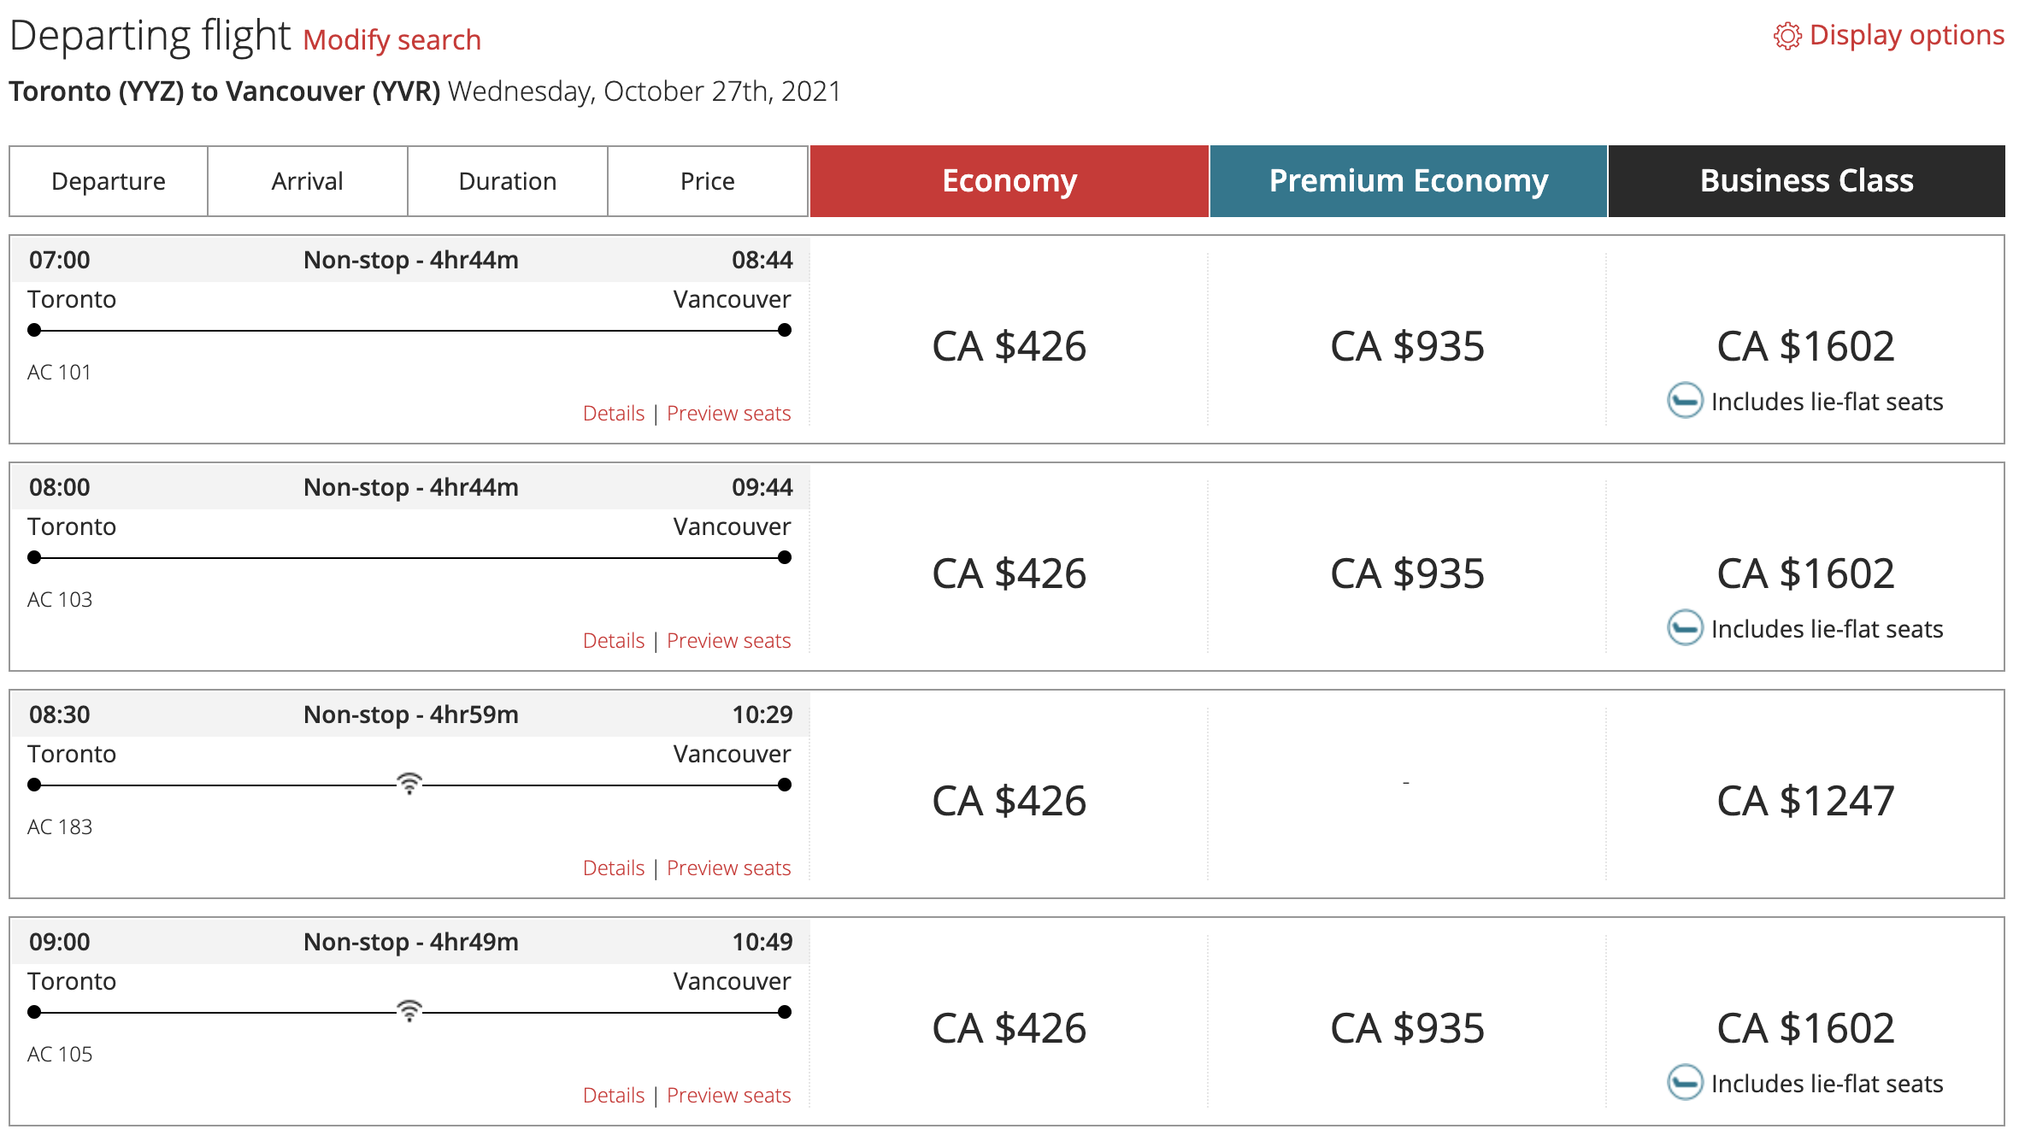Click lie-flat seat icon on AC 101
The image size is (2019, 1135).
[x=1685, y=401]
